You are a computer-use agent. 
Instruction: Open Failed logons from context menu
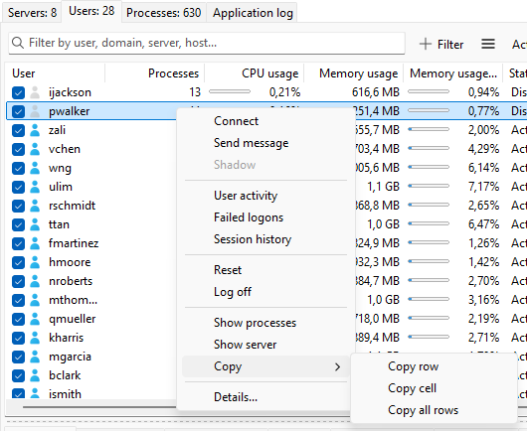(x=249, y=217)
